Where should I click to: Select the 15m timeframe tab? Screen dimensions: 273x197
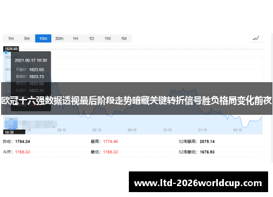coord(43,39)
